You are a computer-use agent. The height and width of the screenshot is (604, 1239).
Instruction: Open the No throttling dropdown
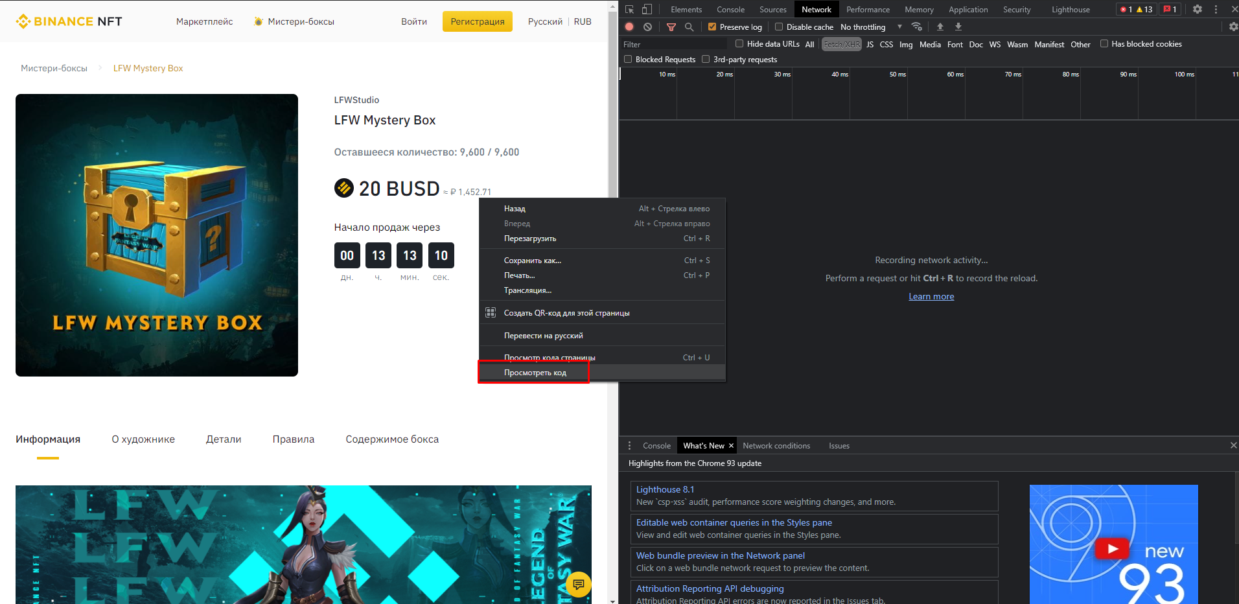[x=871, y=27]
